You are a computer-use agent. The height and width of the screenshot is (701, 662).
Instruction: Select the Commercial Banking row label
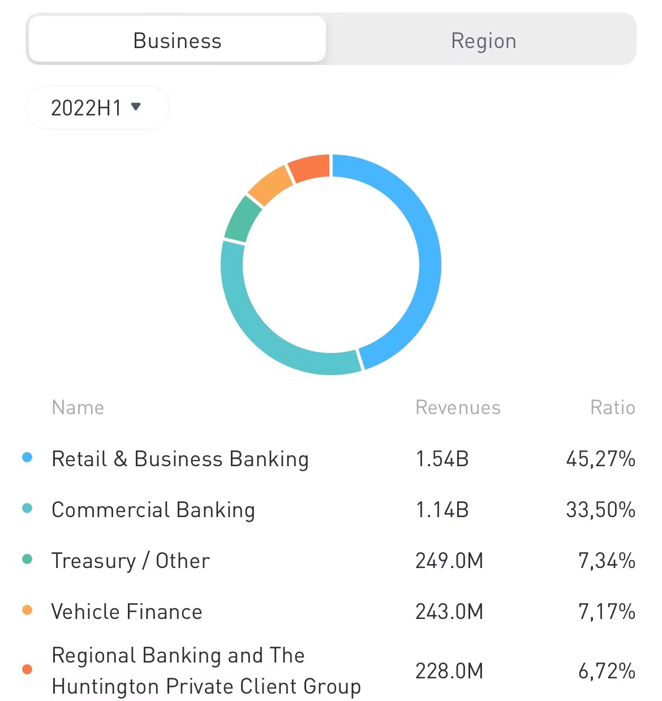click(x=153, y=509)
